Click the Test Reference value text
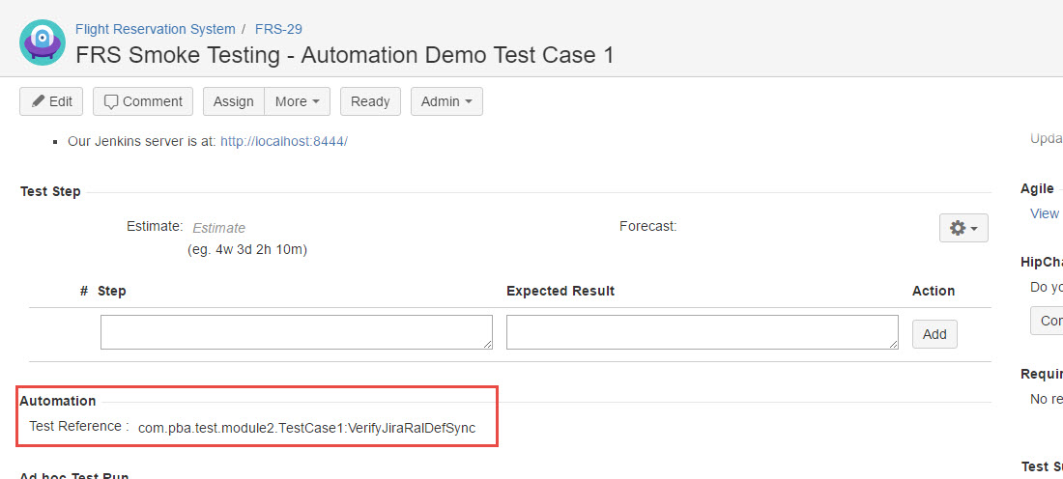This screenshot has width=1063, height=479. [x=306, y=428]
